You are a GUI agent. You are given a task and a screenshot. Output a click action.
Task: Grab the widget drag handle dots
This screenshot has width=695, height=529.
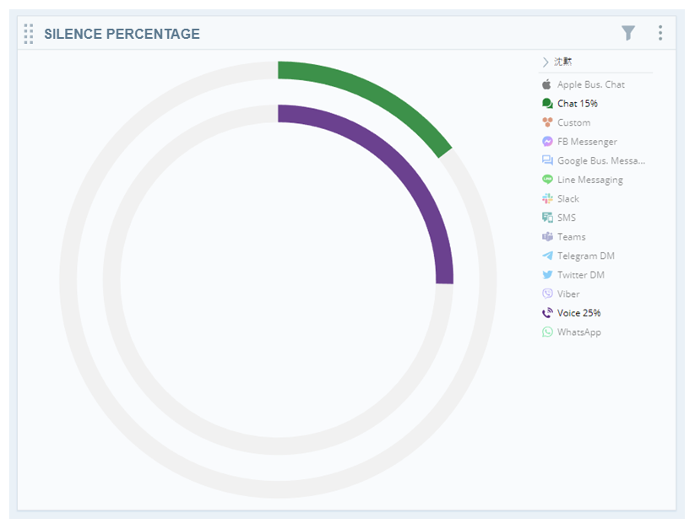coord(29,34)
